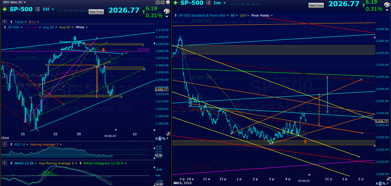This screenshot has width=391, height=186.
Task: Click the orange up arrow marker on right chart
Action: pyautogui.click(x=305, y=141)
